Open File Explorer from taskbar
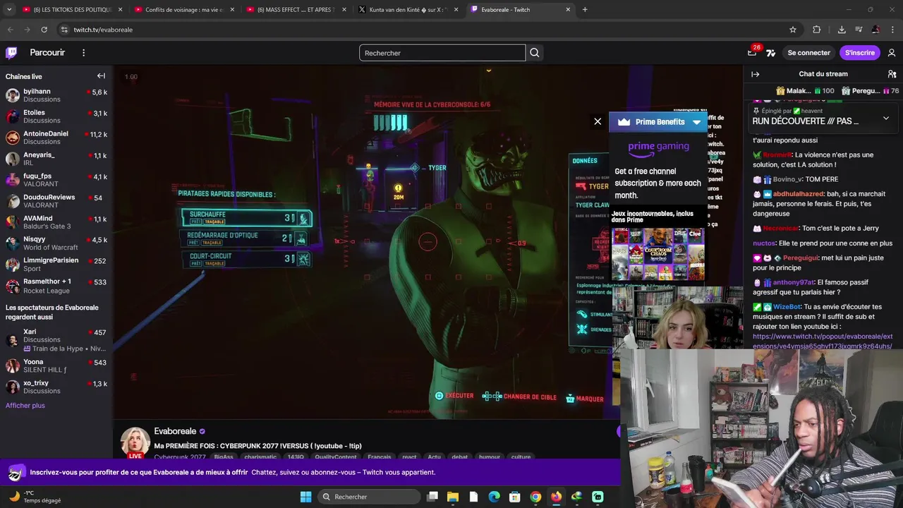This screenshot has height=508, width=903. 453,497
